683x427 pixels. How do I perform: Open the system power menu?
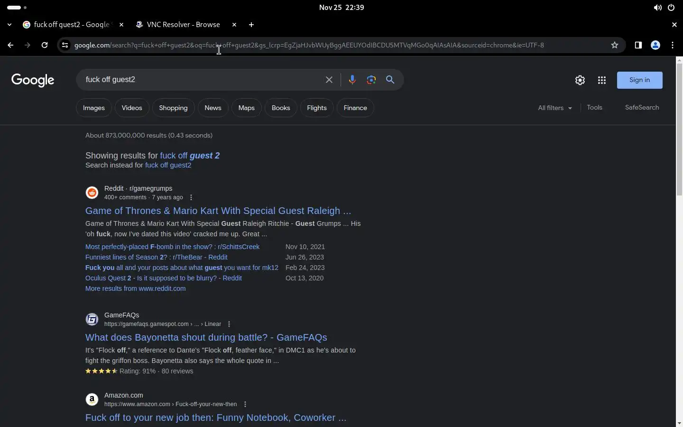point(671,8)
